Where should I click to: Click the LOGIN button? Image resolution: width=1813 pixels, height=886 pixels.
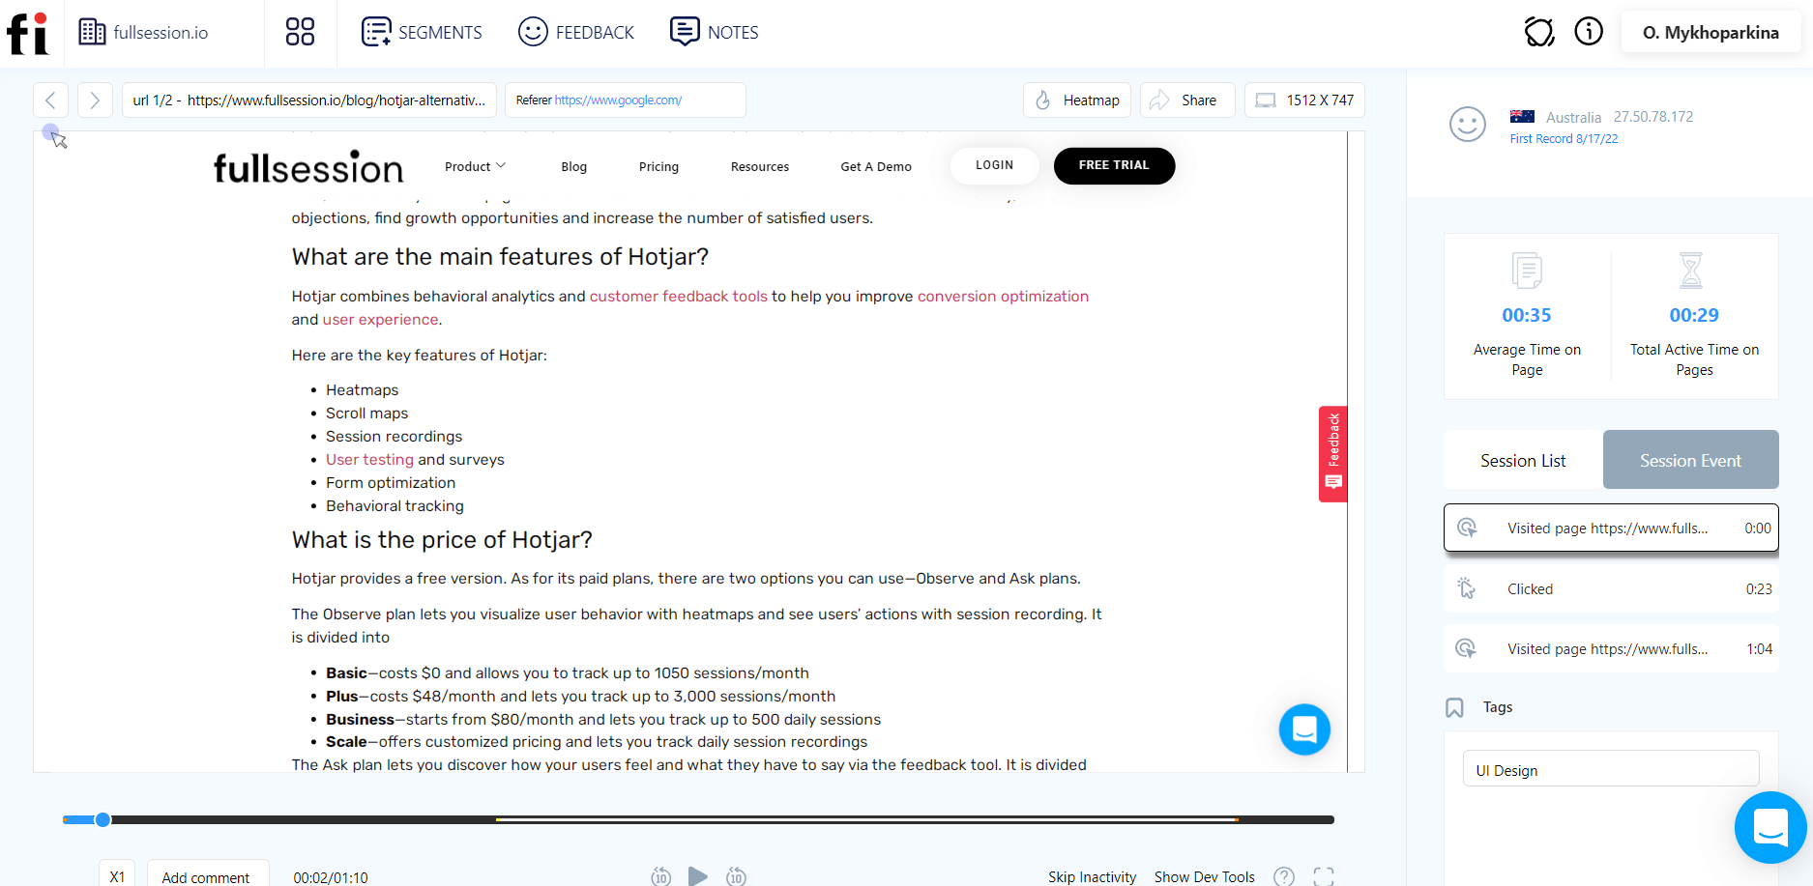(x=994, y=165)
